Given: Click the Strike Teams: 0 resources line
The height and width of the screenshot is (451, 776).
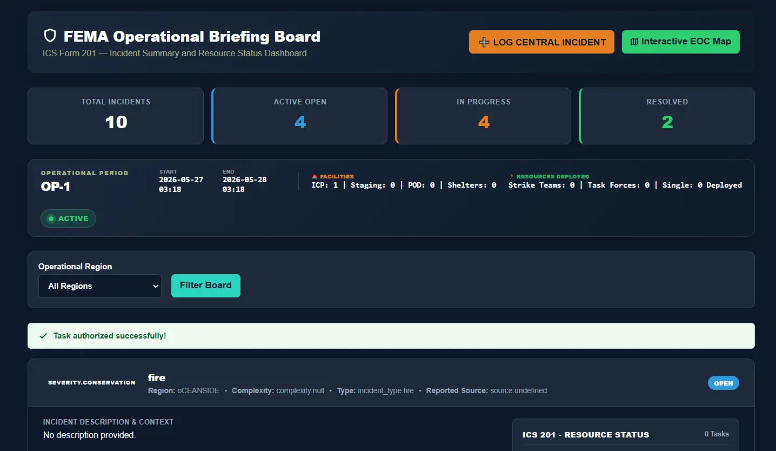Looking at the screenshot, I should click(x=625, y=185).
